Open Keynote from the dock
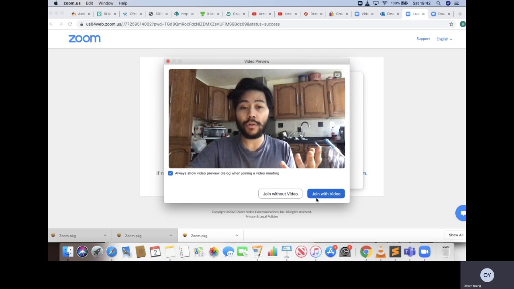Viewport: 514px width, 289px height. coord(287,252)
